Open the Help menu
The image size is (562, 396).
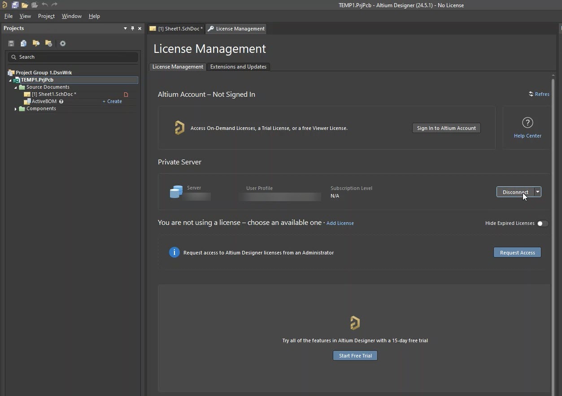click(94, 16)
